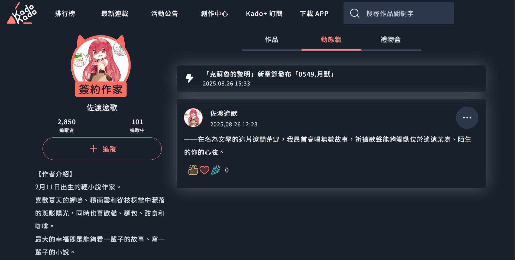The height and width of the screenshot is (260, 515).
Task: Switch to the 作品 tab
Action: (x=271, y=40)
